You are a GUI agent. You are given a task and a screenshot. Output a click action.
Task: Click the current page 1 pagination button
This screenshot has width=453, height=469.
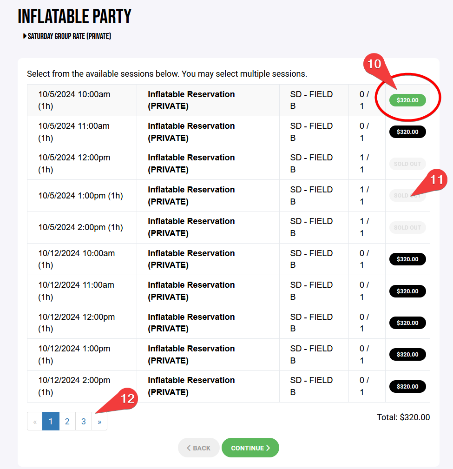pos(51,422)
